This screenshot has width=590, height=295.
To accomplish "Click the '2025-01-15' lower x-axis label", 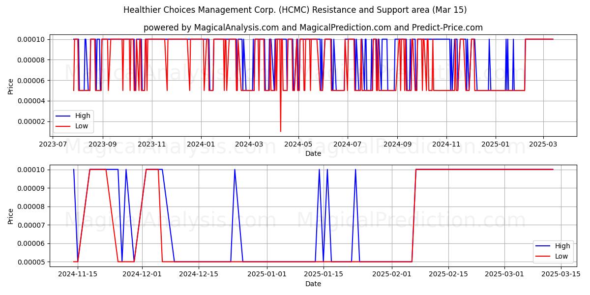I will [x=323, y=275].
